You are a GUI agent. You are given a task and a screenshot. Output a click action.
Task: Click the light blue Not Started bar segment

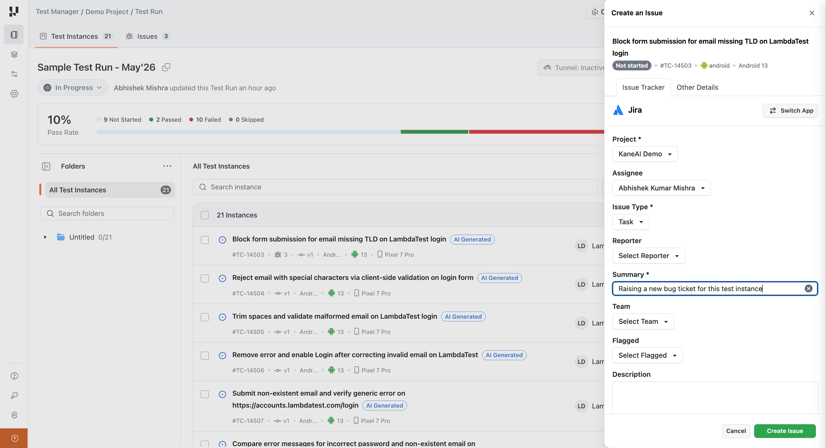tap(249, 132)
